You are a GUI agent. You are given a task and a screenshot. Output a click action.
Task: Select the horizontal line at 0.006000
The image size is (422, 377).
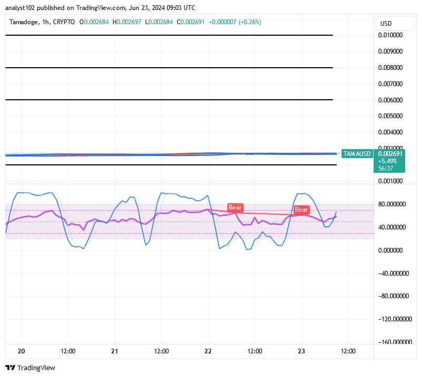[x=168, y=100]
